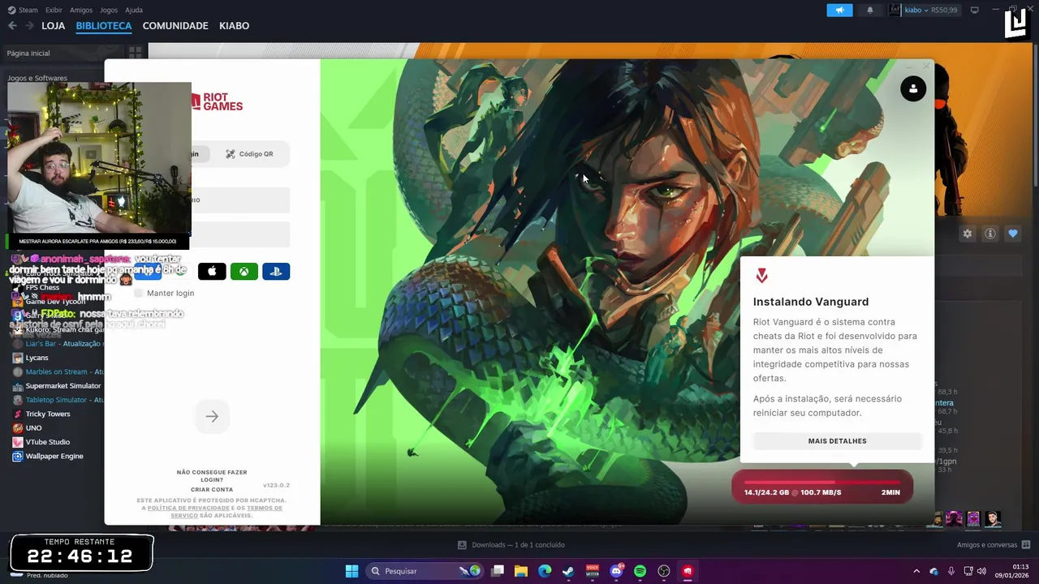Screen dimensions: 1039x584
Task: Go back with Steam's left arrow
Action: 12,26
